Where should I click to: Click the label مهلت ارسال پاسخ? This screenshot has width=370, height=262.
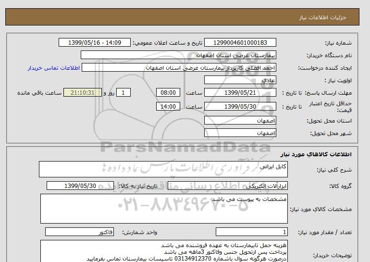pos(328,93)
